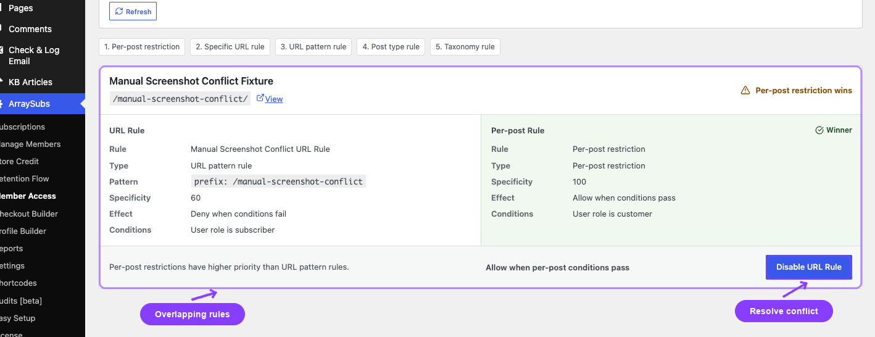Click the Disable URL Rule button
The image size is (875, 337).
(x=809, y=267)
